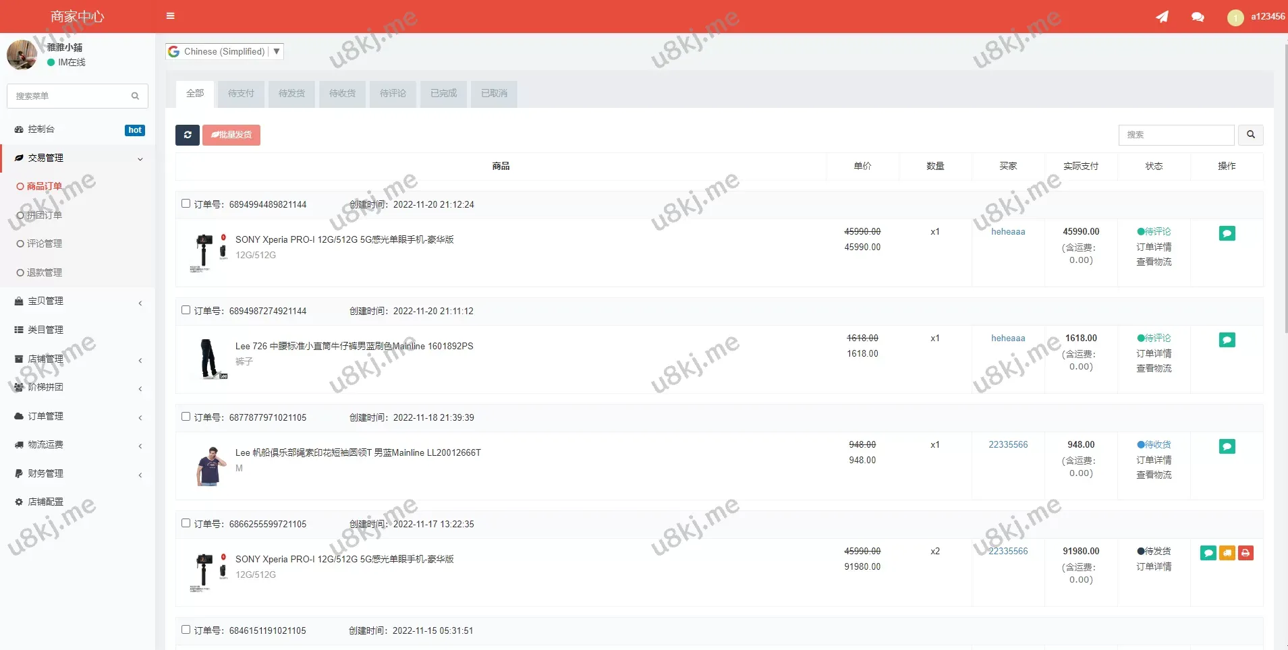Click orange truck ship icon for order 6866255599721105
Image resolution: width=1288 pixels, height=650 pixels.
(x=1227, y=553)
